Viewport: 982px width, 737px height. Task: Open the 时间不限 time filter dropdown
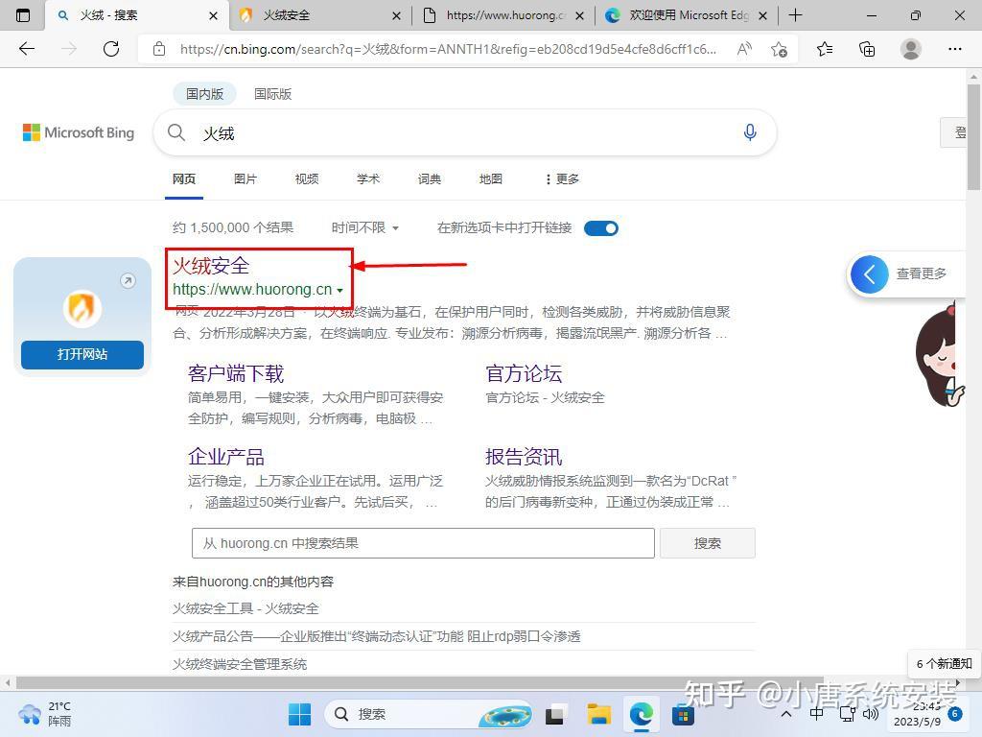pos(365,227)
